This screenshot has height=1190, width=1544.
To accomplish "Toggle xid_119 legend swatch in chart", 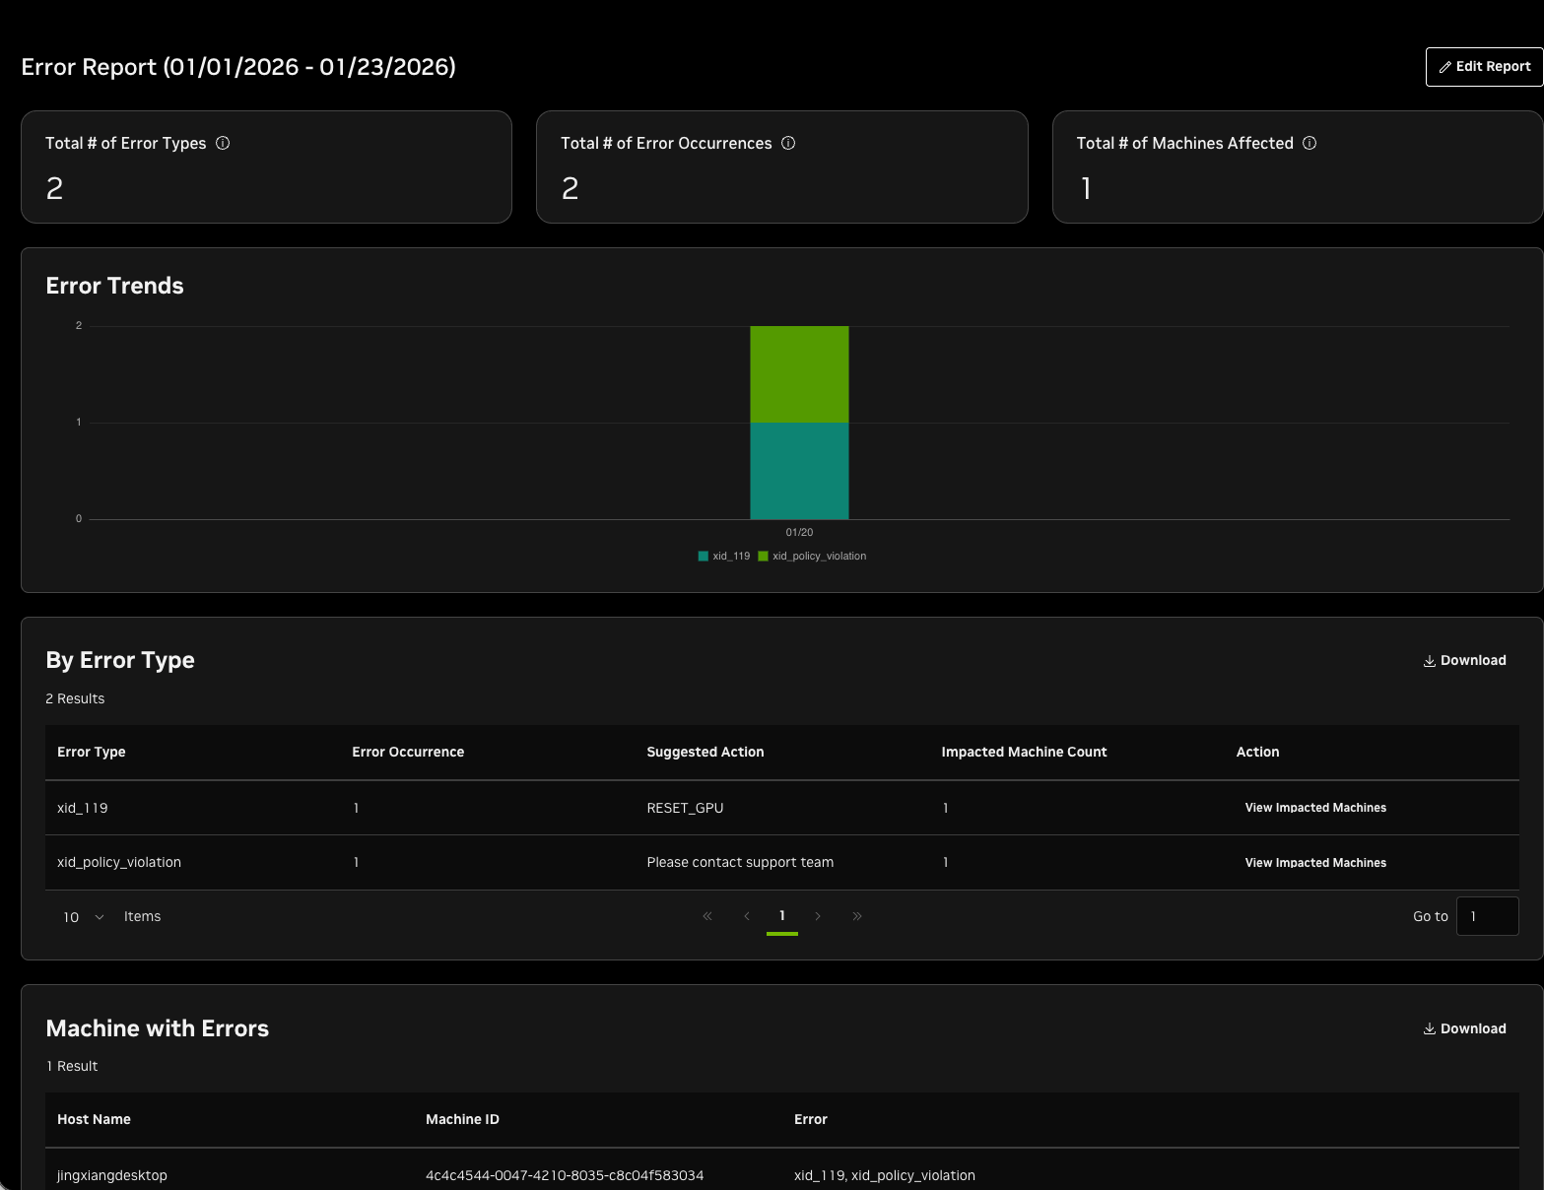I will pyautogui.click(x=704, y=557).
